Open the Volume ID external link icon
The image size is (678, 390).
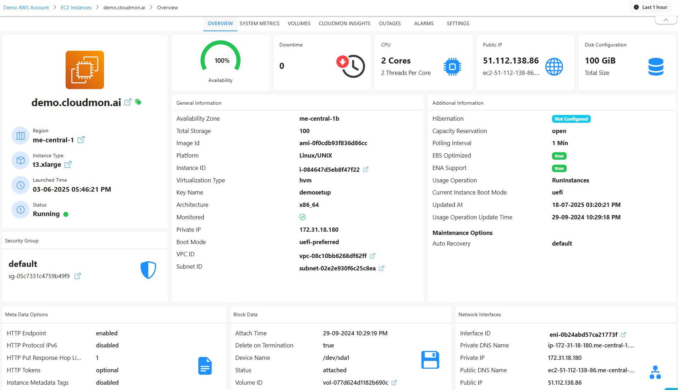[x=394, y=383]
